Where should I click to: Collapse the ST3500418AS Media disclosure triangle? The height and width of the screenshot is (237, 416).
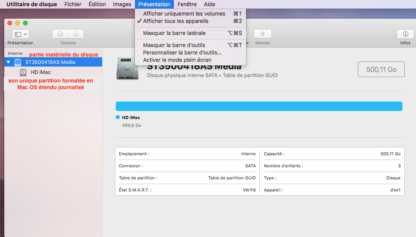(x=9, y=62)
